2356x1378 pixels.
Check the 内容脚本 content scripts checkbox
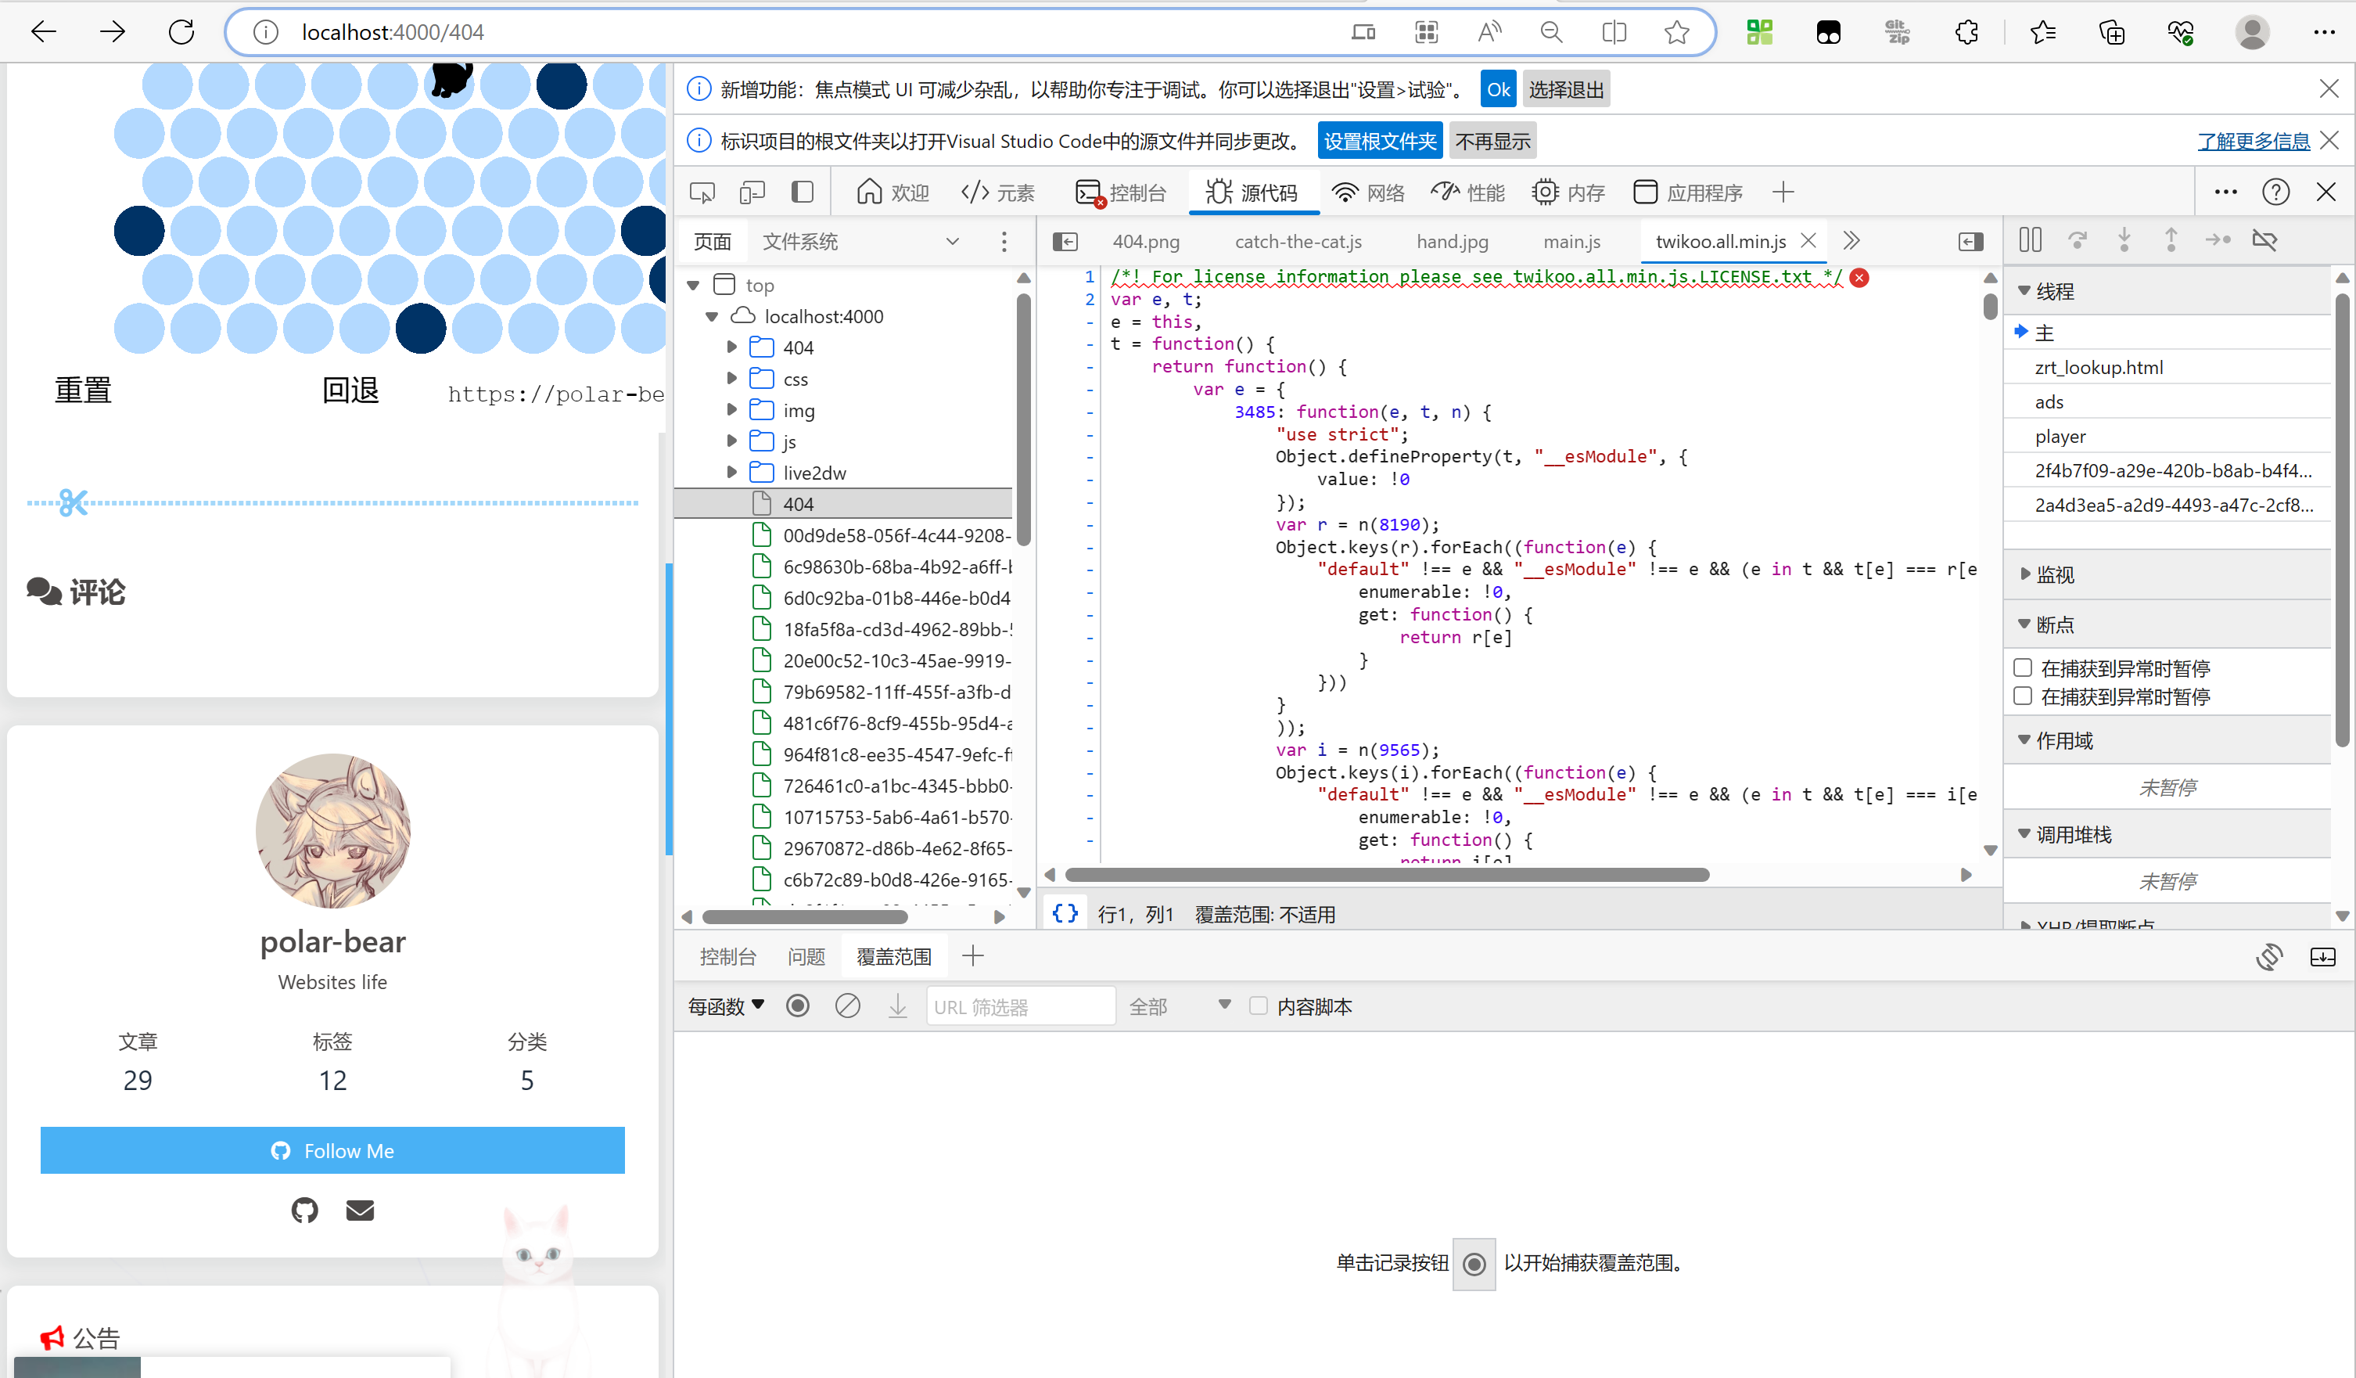pyautogui.click(x=1259, y=1006)
